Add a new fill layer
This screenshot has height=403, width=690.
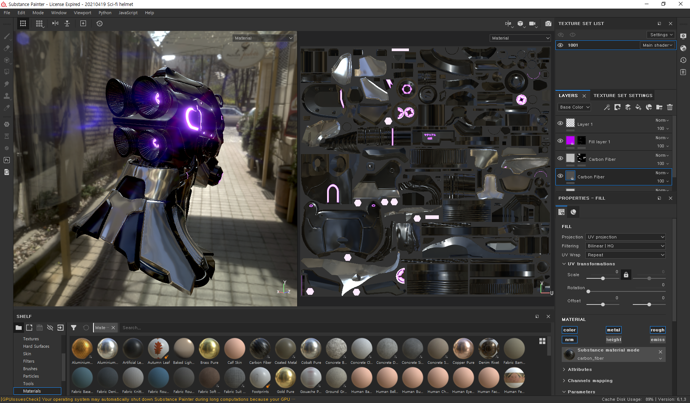click(638, 107)
